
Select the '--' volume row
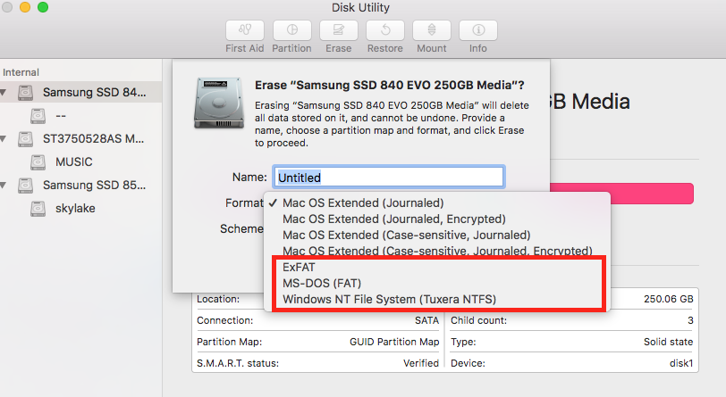click(x=81, y=116)
